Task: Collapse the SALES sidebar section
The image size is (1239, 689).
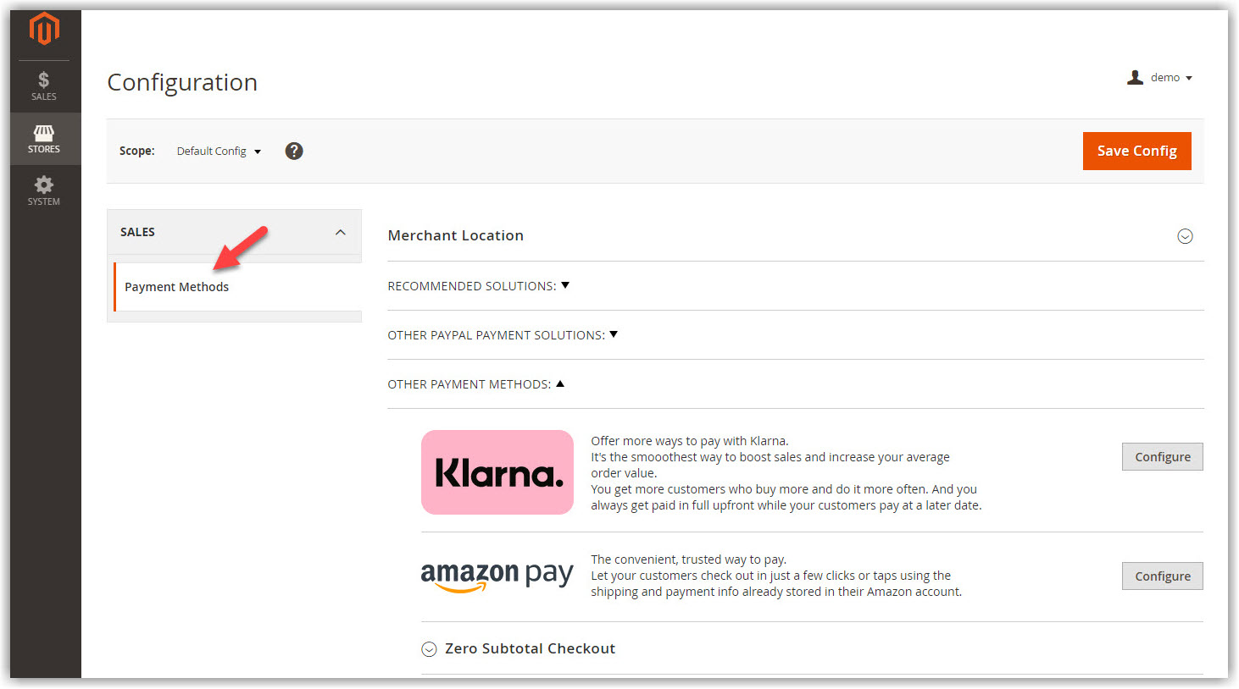Action: click(340, 232)
